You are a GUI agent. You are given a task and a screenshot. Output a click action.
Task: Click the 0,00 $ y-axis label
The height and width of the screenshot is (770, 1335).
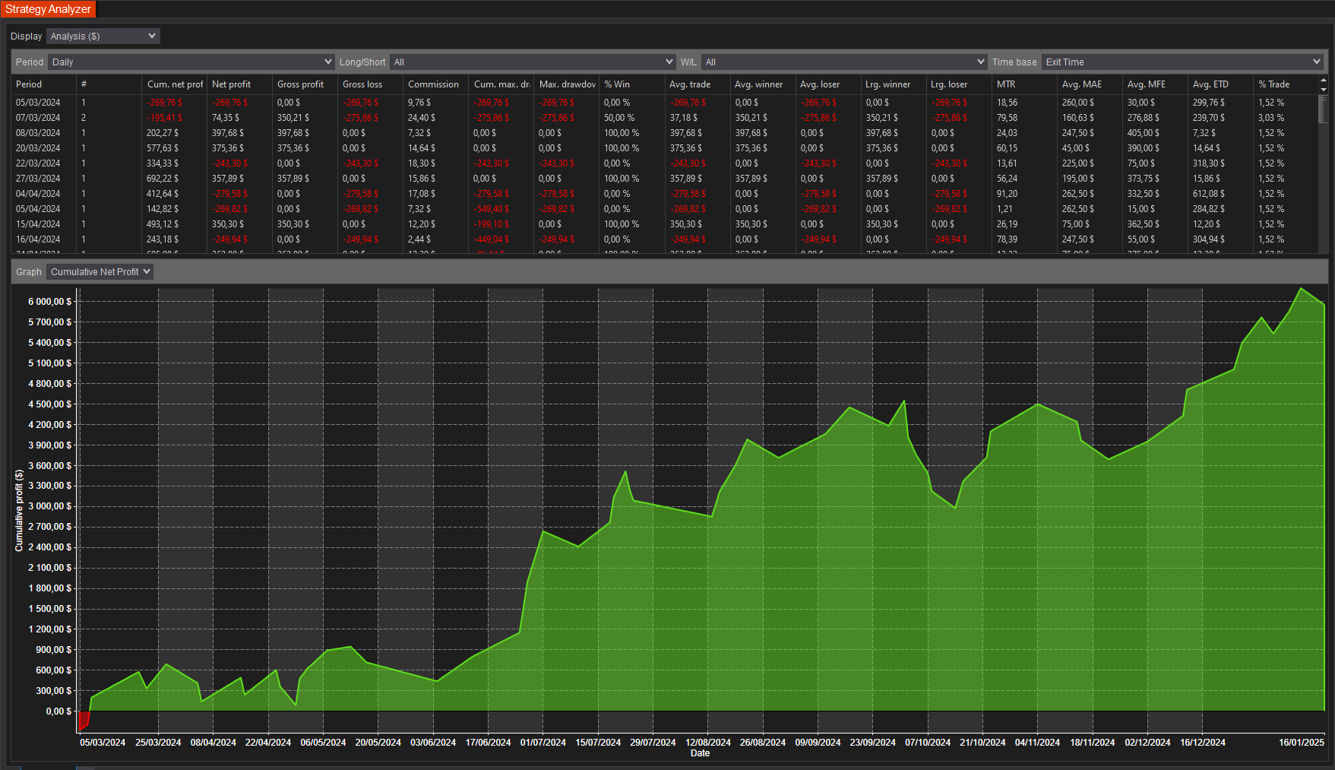(x=59, y=711)
